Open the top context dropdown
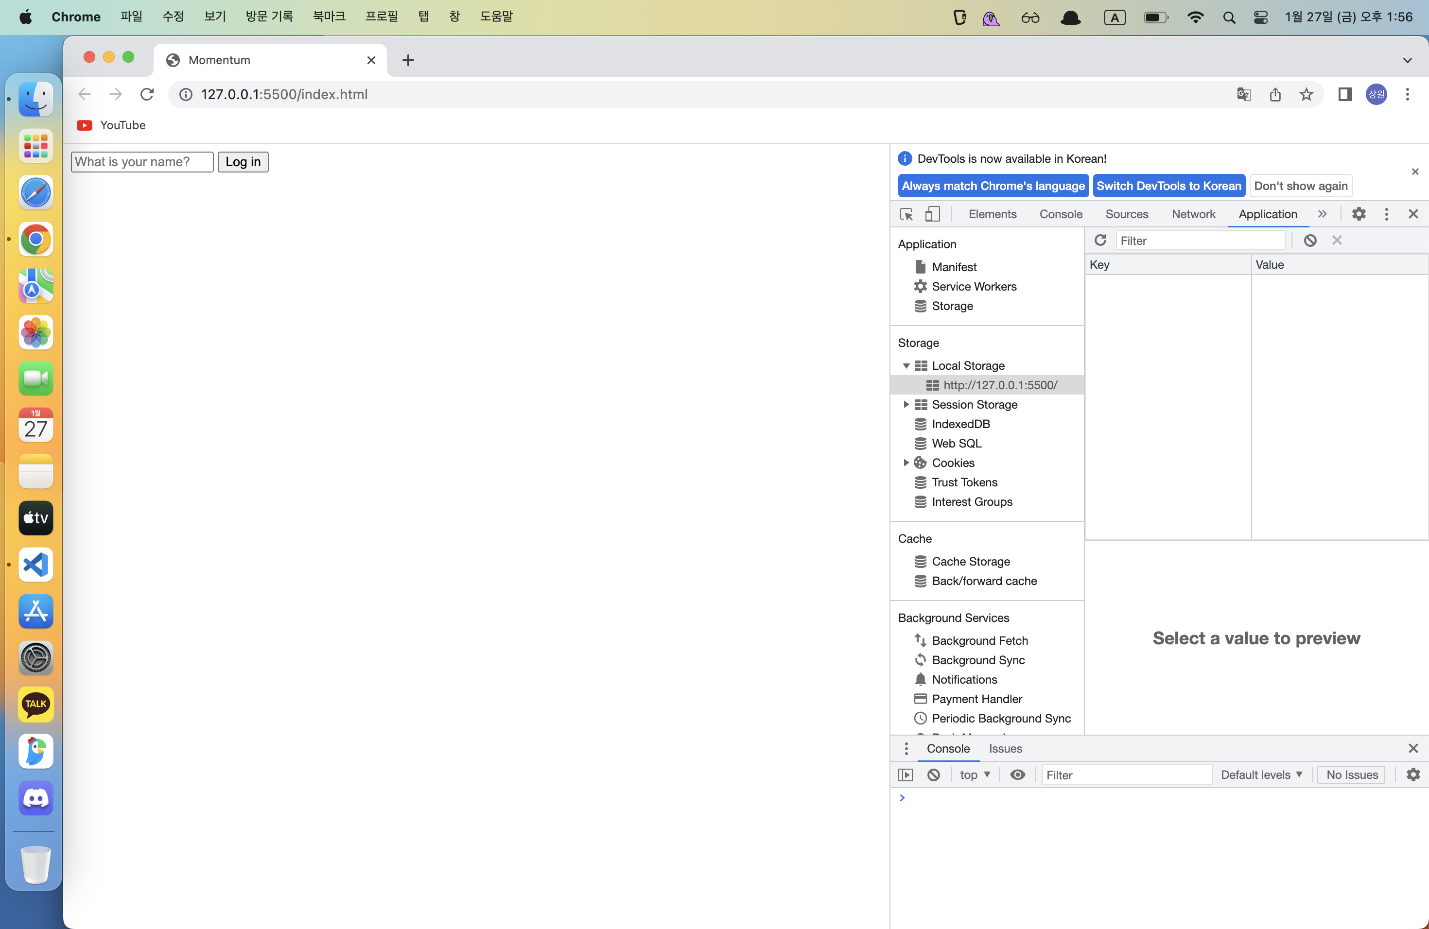 click(x=974, y=775)
